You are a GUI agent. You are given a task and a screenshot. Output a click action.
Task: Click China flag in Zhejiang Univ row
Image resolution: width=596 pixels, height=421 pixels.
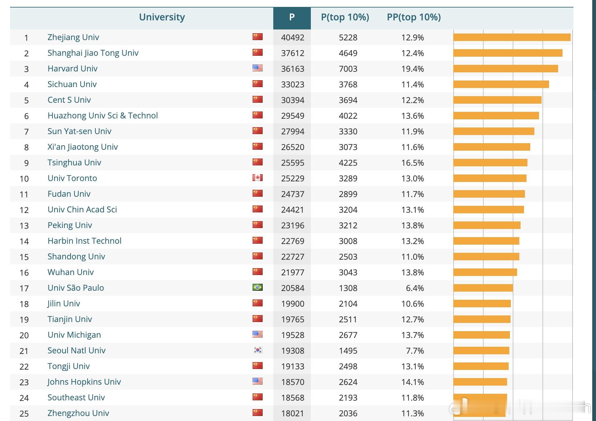pos(258,37)
